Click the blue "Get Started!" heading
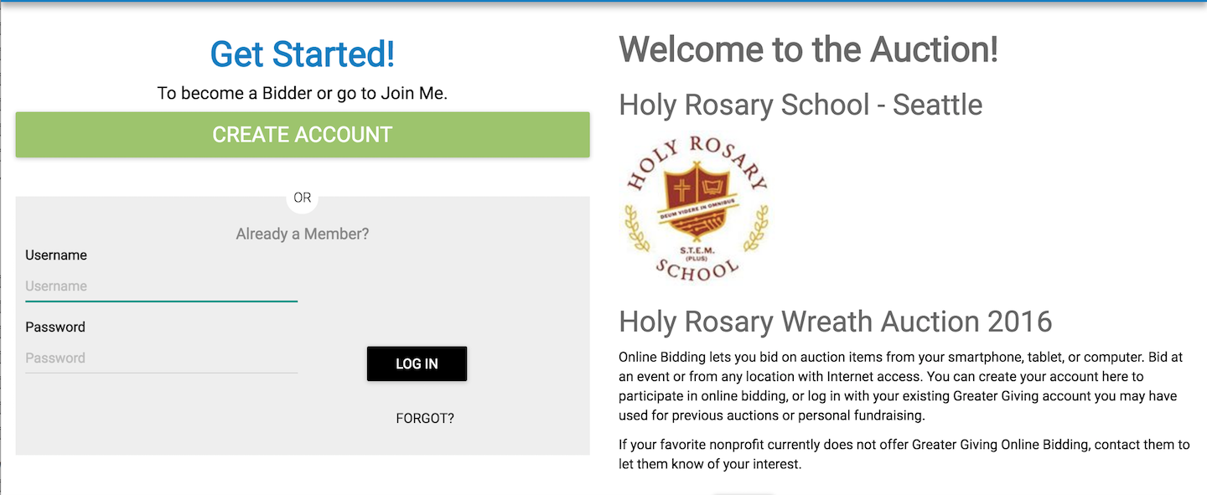The image size is (1207, 495). 302,54
